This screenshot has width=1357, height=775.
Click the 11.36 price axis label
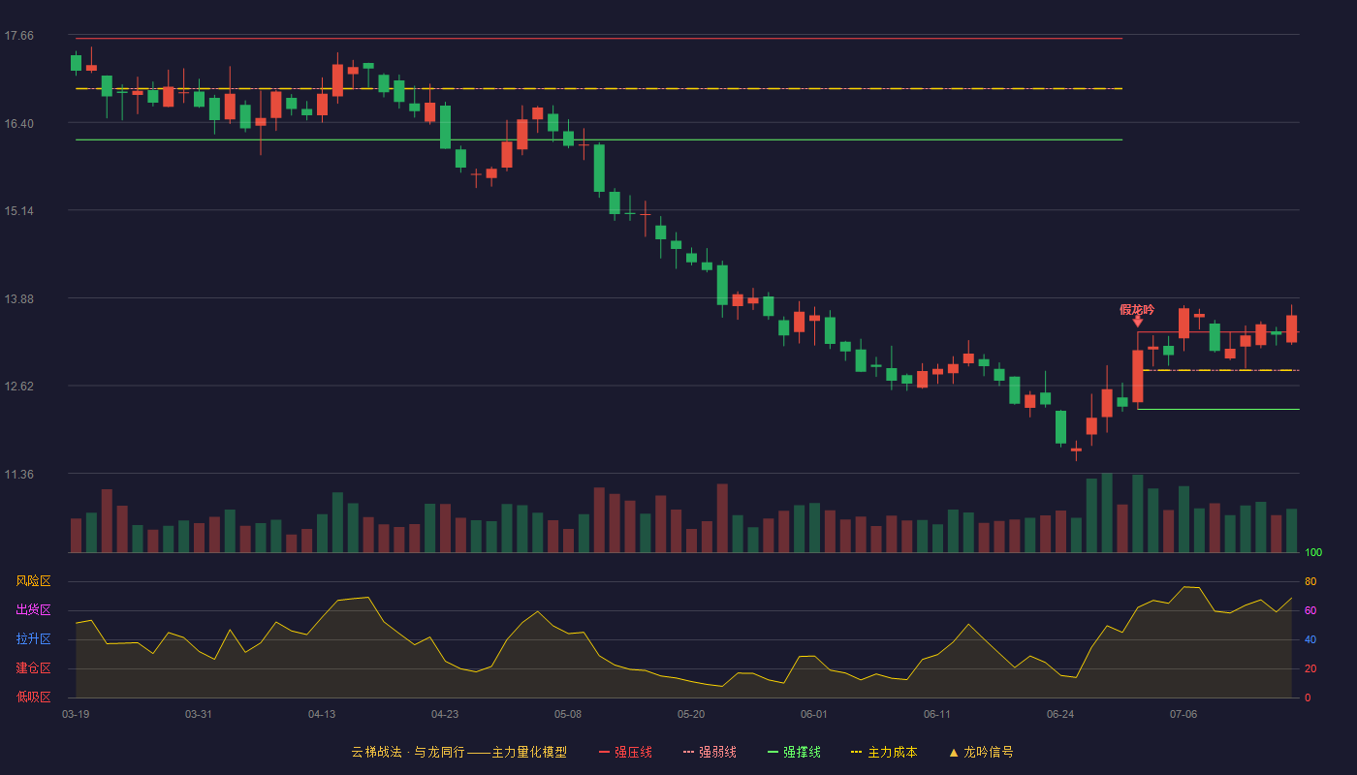tap(18, 474)
